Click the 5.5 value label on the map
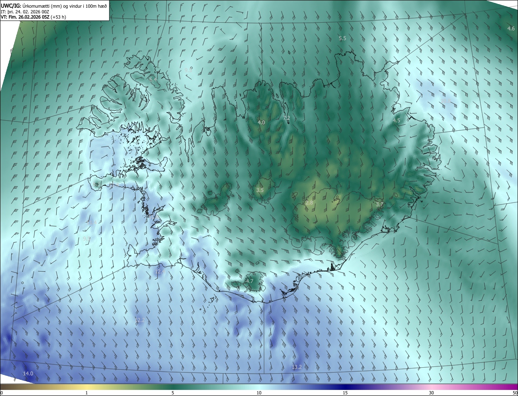 coord(342,38)
